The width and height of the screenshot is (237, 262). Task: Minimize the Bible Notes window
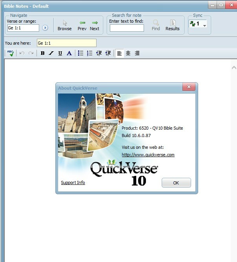[x=212, y=5]
